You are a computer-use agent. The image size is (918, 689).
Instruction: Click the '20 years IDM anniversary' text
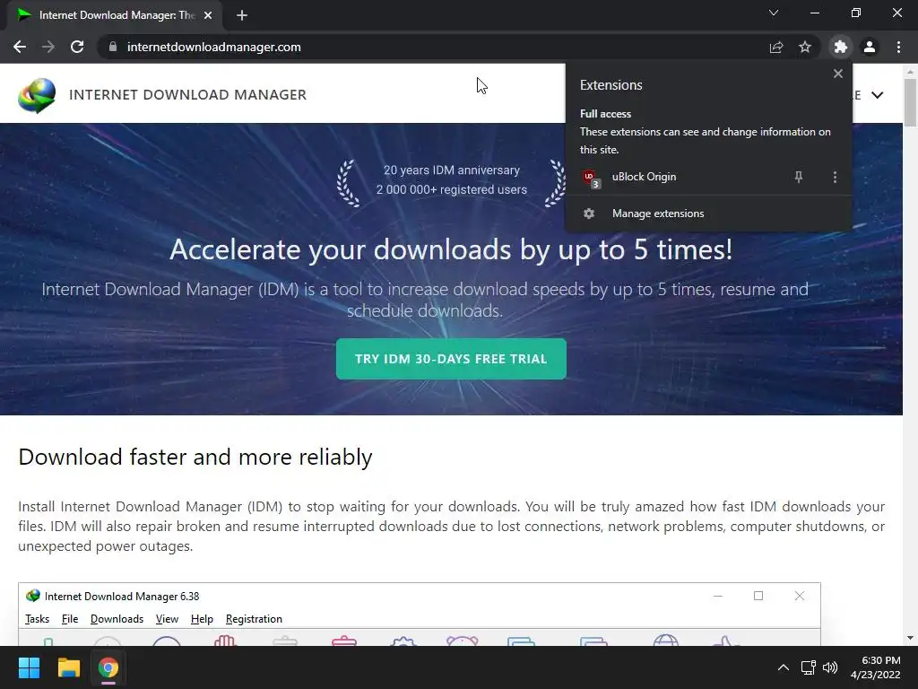[x=452, y=170]
